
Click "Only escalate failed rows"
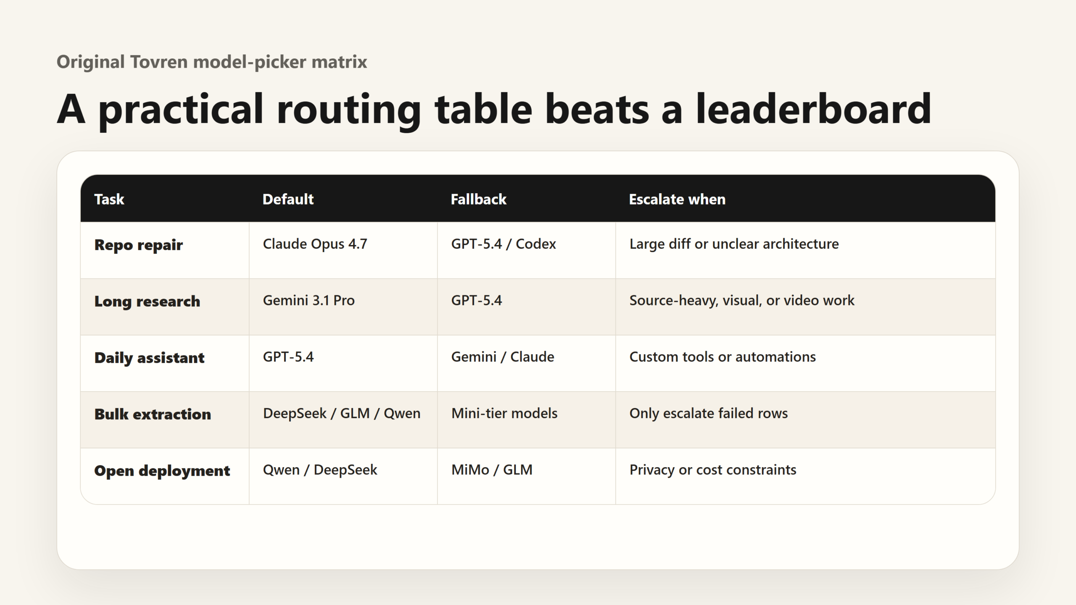[x=709, y=413]
